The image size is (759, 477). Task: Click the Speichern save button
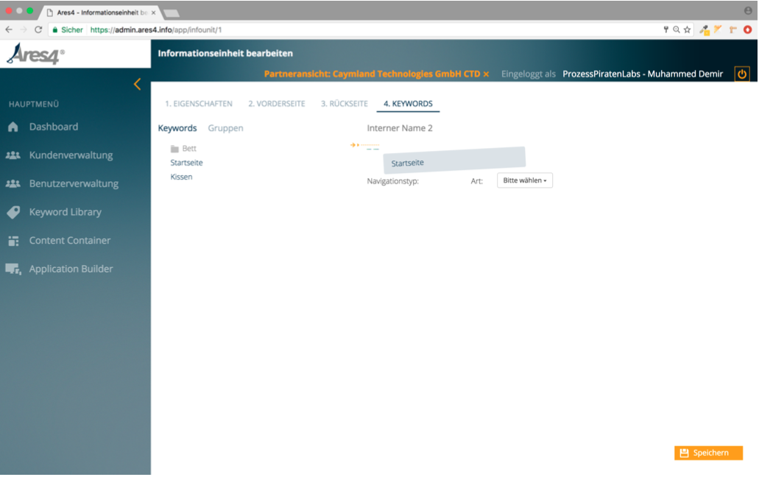tap(708, 453)
